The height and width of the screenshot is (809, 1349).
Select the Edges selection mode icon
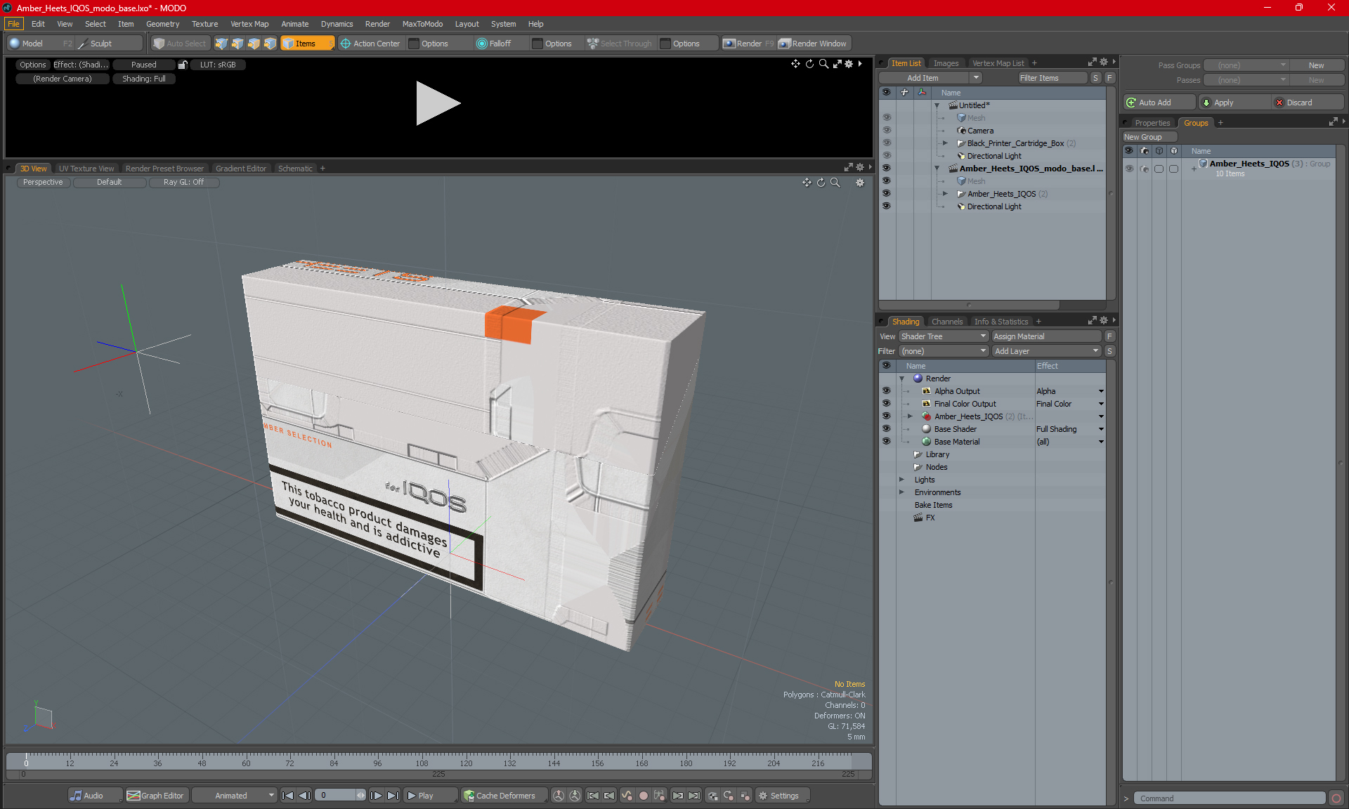pyautogui.click(x=237, y=44)
